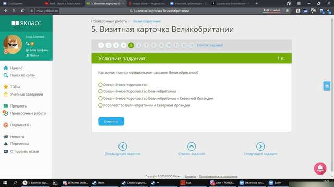Switch to task number 3

(116, 45)
